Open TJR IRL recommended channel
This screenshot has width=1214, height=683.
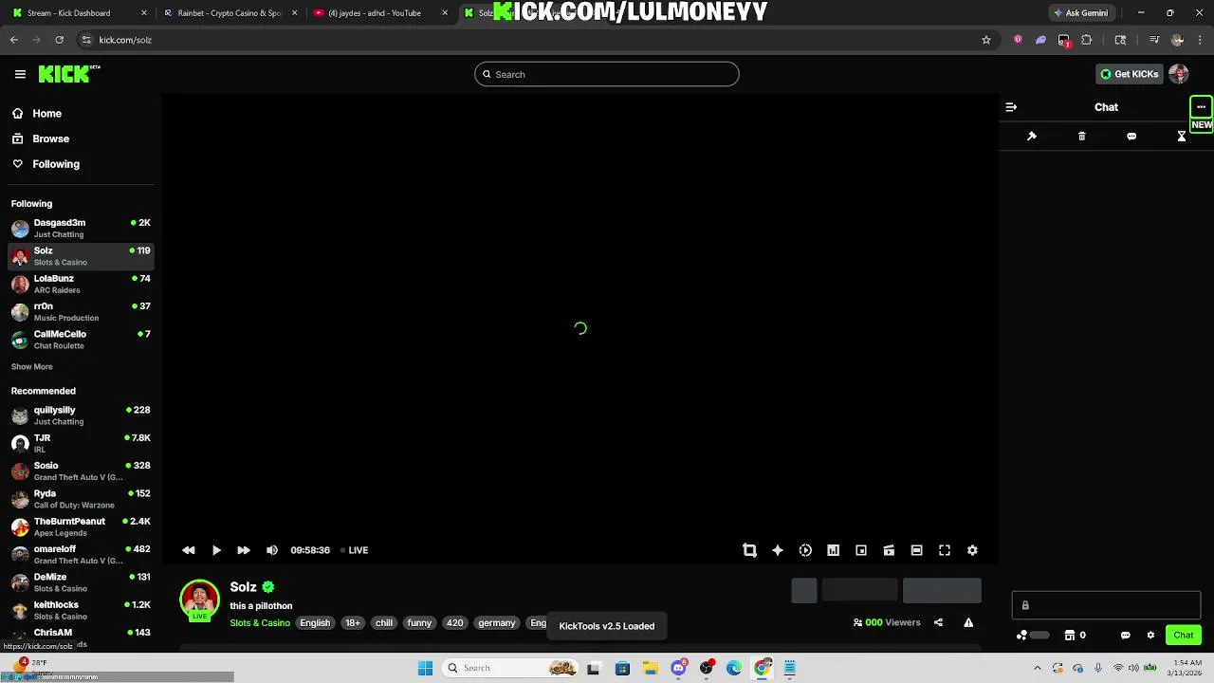(x=82, y=443)
